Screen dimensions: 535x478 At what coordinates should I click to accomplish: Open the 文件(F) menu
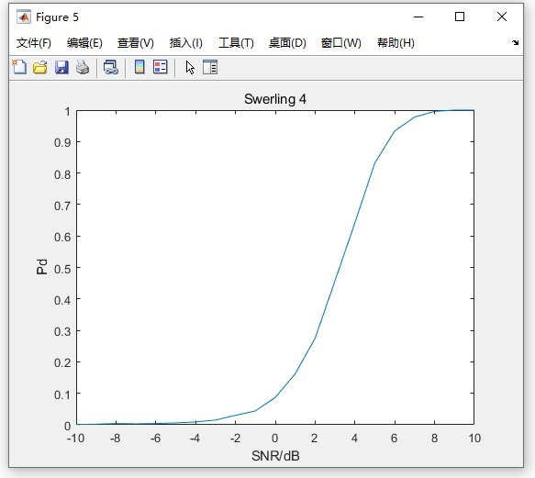(x=34, y=43)
